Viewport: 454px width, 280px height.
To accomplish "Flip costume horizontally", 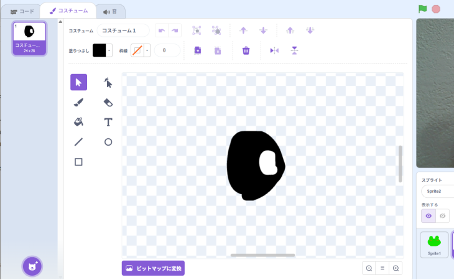I will pyautogui.click(x=274, y=50).
